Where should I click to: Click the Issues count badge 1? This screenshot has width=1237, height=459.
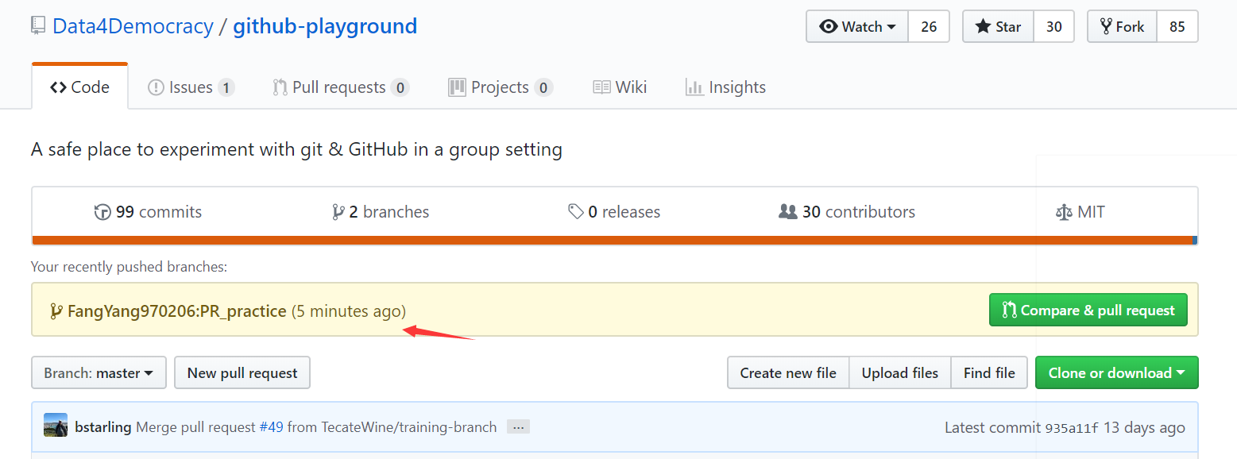click(226, 87)
